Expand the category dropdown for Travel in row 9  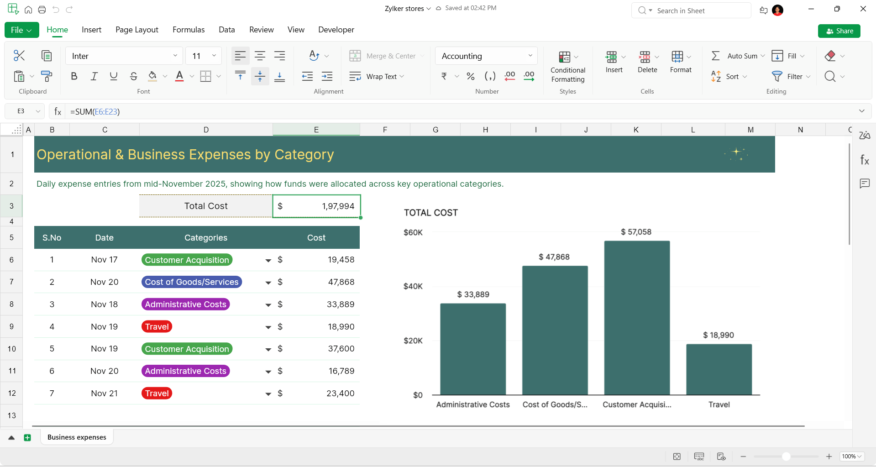pos(268,327)
